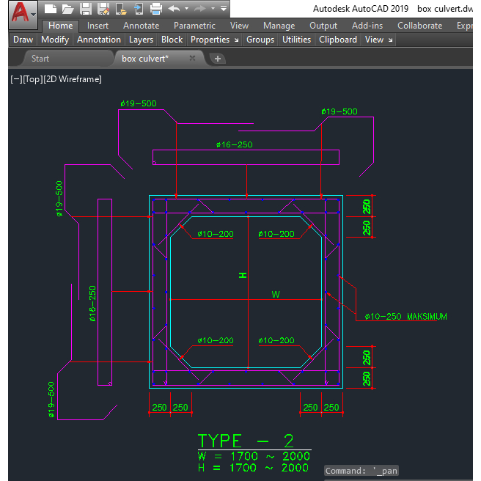The image size is (481, 481).
Task: Go to the Parametric ribbon tab
Action: [194, 26]
